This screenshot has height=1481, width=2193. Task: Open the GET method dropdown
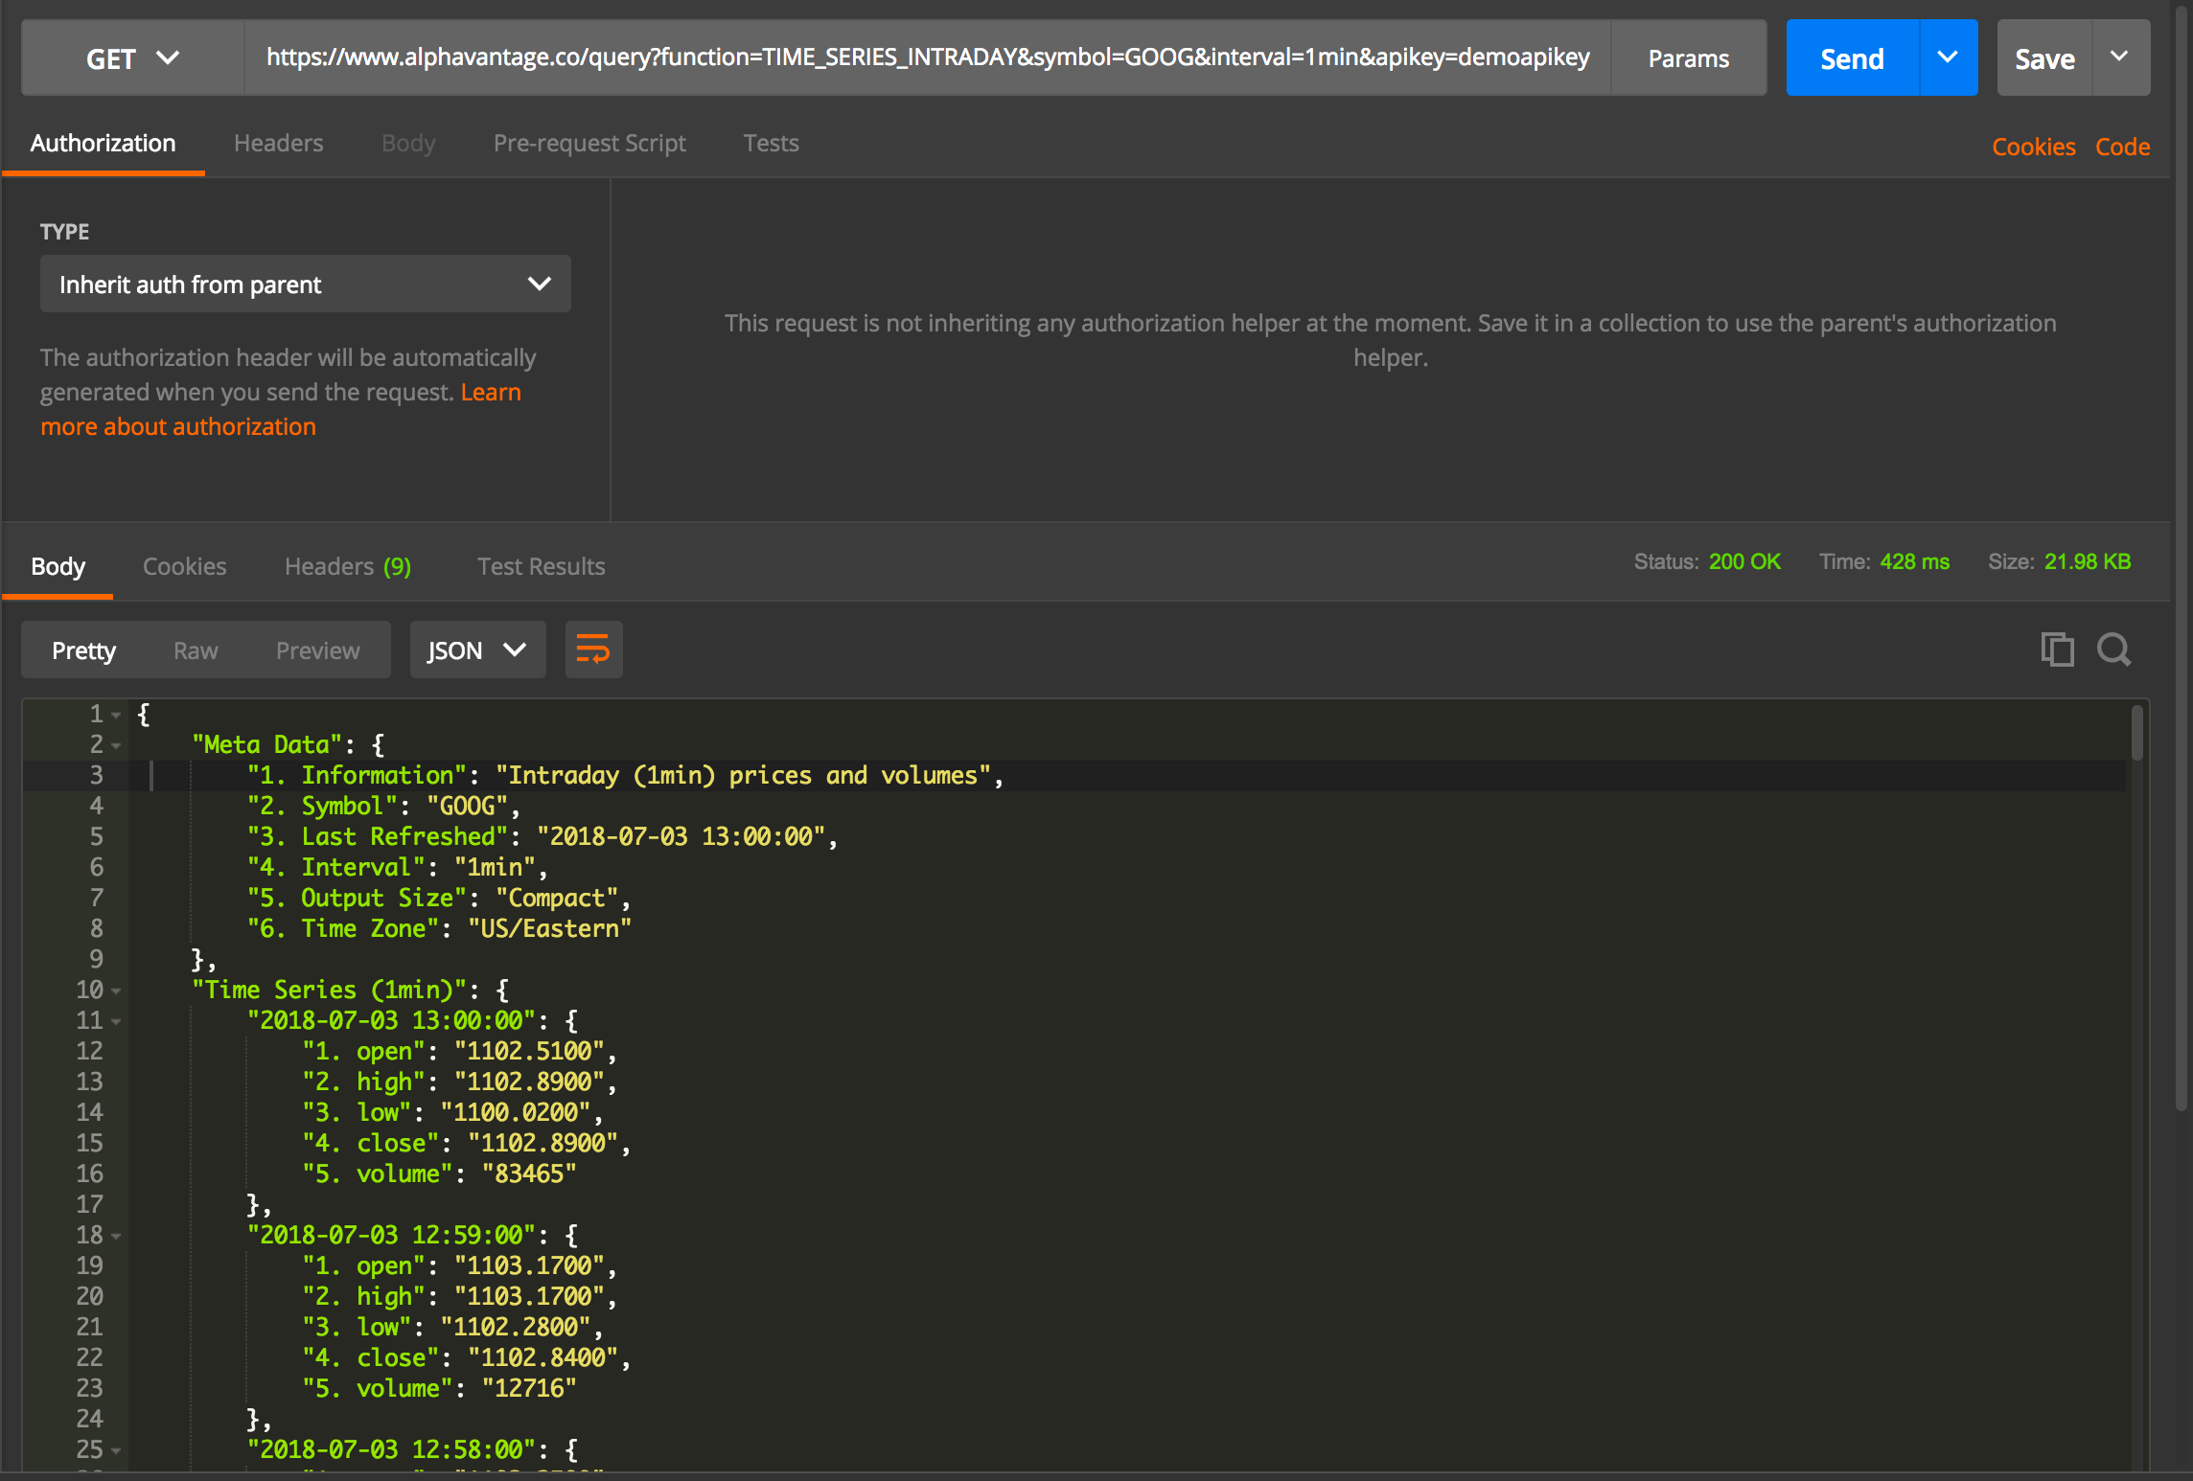(x=132, y=57)
